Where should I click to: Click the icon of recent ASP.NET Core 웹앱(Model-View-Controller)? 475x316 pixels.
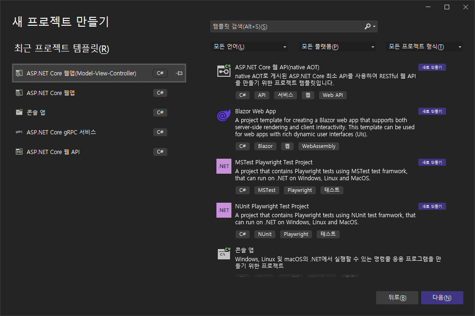[19, 73]
